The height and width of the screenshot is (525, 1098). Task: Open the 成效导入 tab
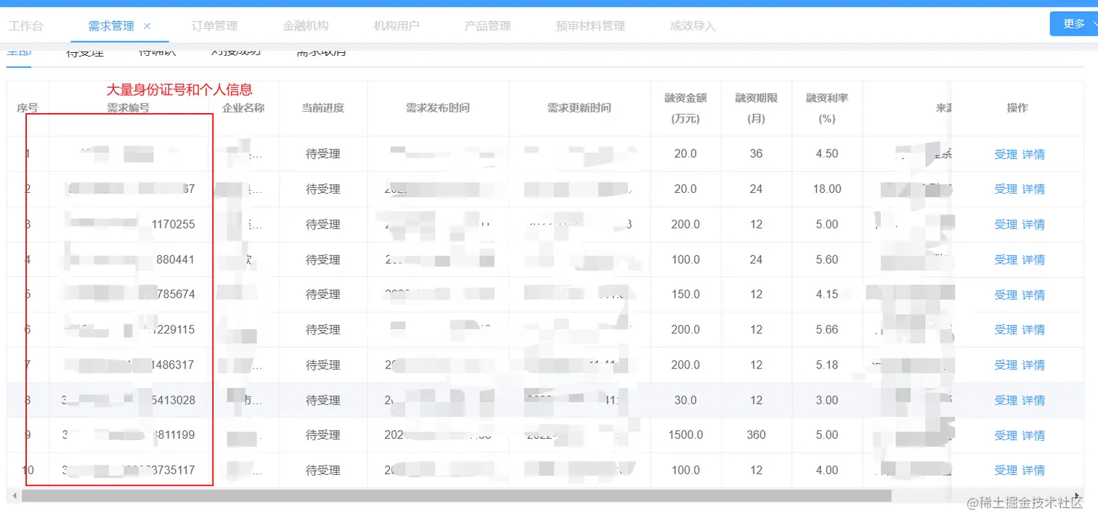point(693,26)
